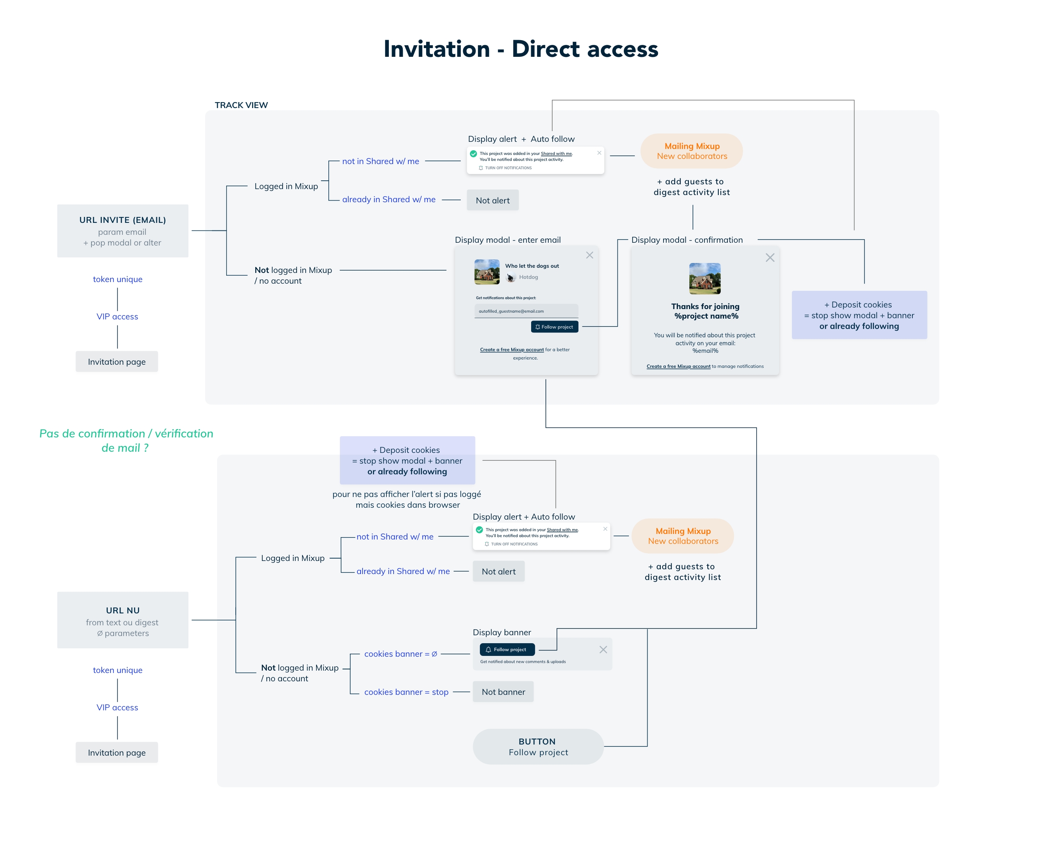Click the Hotdog avatar icon
The image size is (1042, 847).
pos(511,277)
